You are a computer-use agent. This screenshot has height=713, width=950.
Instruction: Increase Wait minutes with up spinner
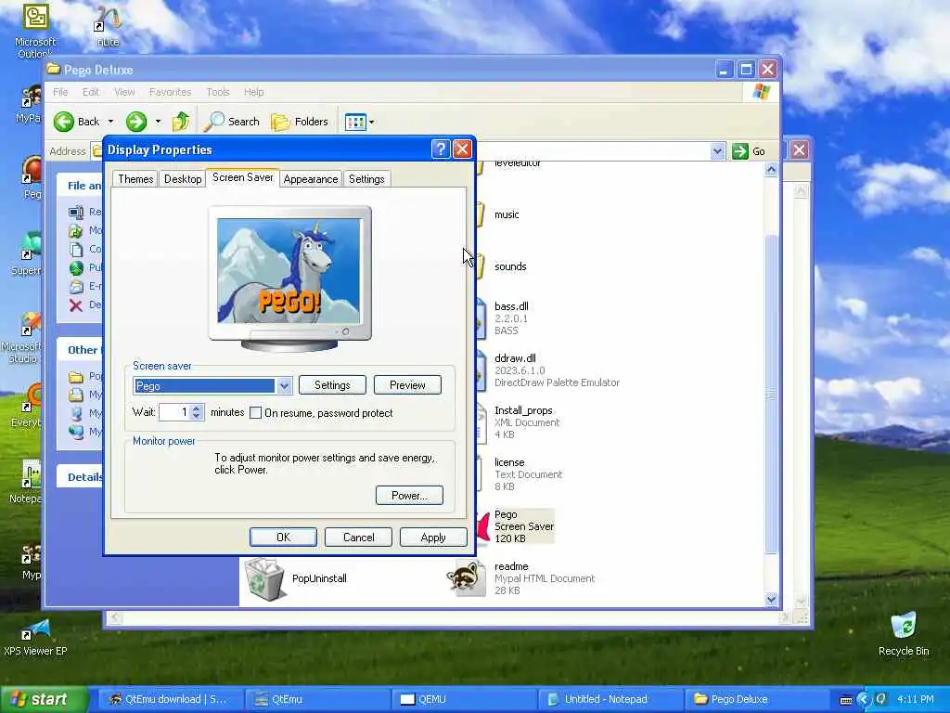(197, 408)
